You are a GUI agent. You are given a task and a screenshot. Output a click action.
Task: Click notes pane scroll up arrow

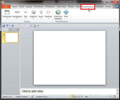tap(118, 90)
